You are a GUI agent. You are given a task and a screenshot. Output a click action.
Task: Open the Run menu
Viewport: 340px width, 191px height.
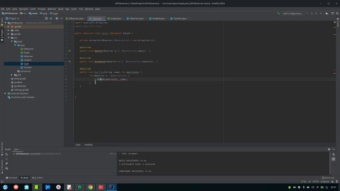coord(67,9)
